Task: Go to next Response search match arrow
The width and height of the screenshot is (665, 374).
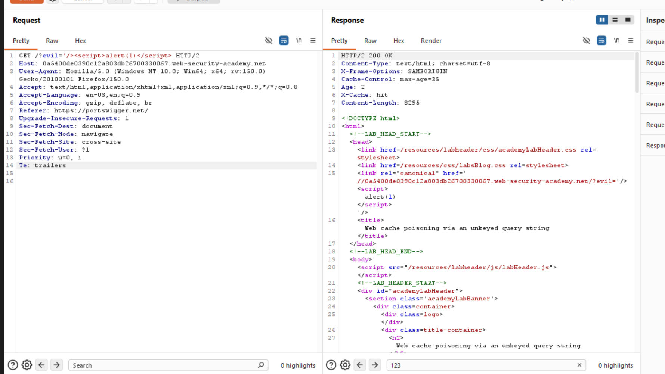Action: (x=375, y=365)
